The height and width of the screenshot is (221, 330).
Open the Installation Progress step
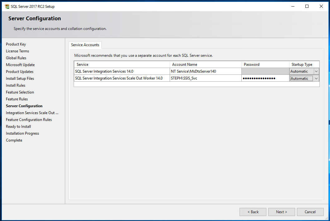point(22,133)
